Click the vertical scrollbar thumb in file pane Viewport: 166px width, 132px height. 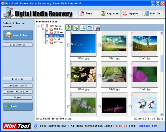(x=162, y=64)
